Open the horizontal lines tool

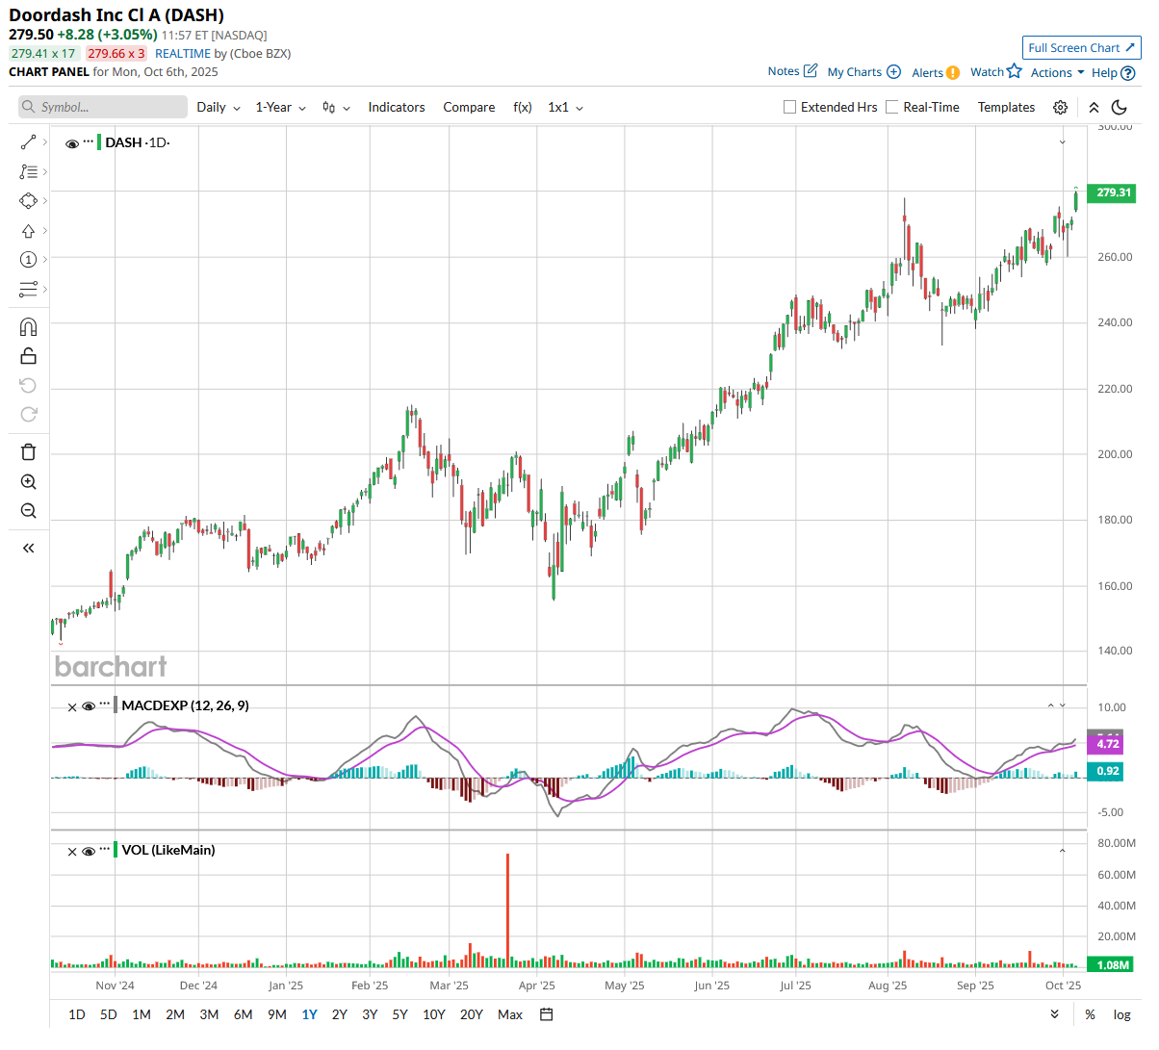(28, 290)
